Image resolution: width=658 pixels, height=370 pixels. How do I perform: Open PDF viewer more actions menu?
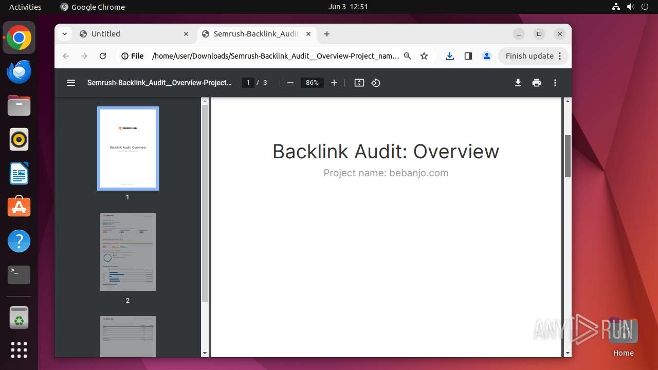click(555, 83)
